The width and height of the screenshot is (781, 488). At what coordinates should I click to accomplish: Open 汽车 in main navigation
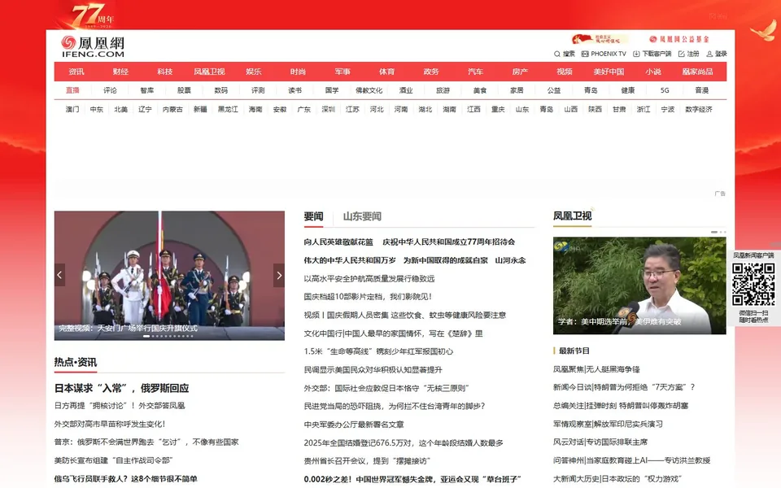click(x=475, y=72)
